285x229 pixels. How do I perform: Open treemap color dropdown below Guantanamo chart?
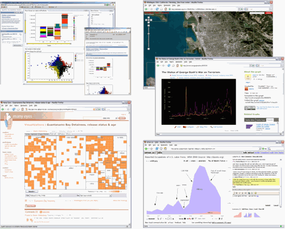45,195
